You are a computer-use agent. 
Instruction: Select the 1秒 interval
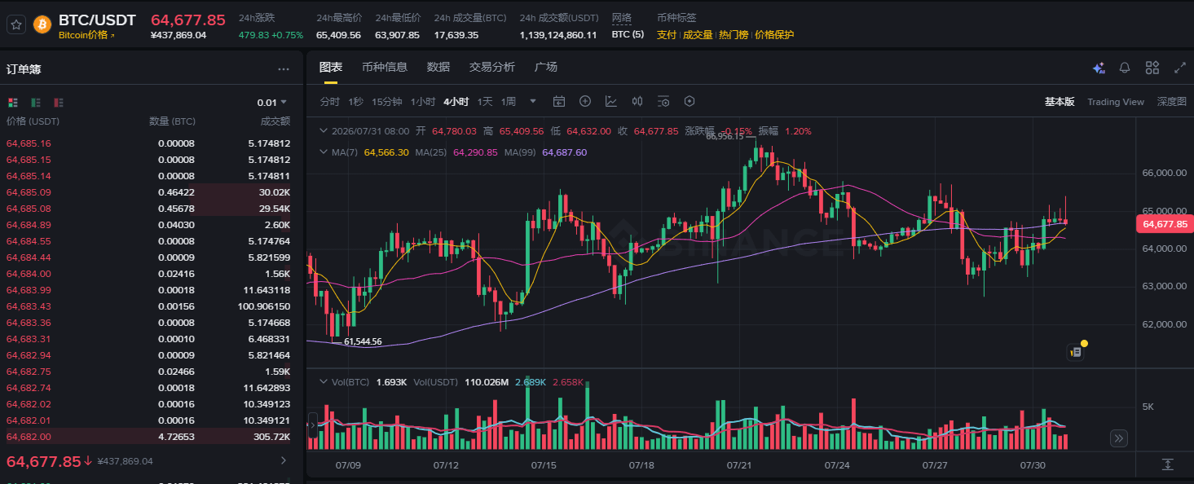click(355, 102)
